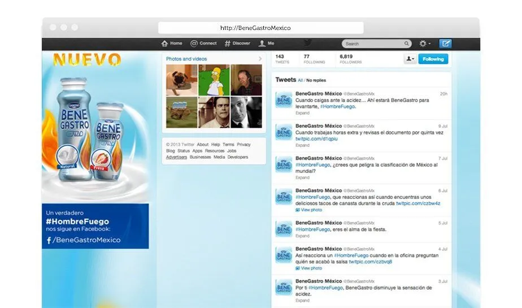Image resolution: width=522 pixels, height=308 pixels.
Task: Expand the 20h tweet about acidez
Action: coord(302,113)
